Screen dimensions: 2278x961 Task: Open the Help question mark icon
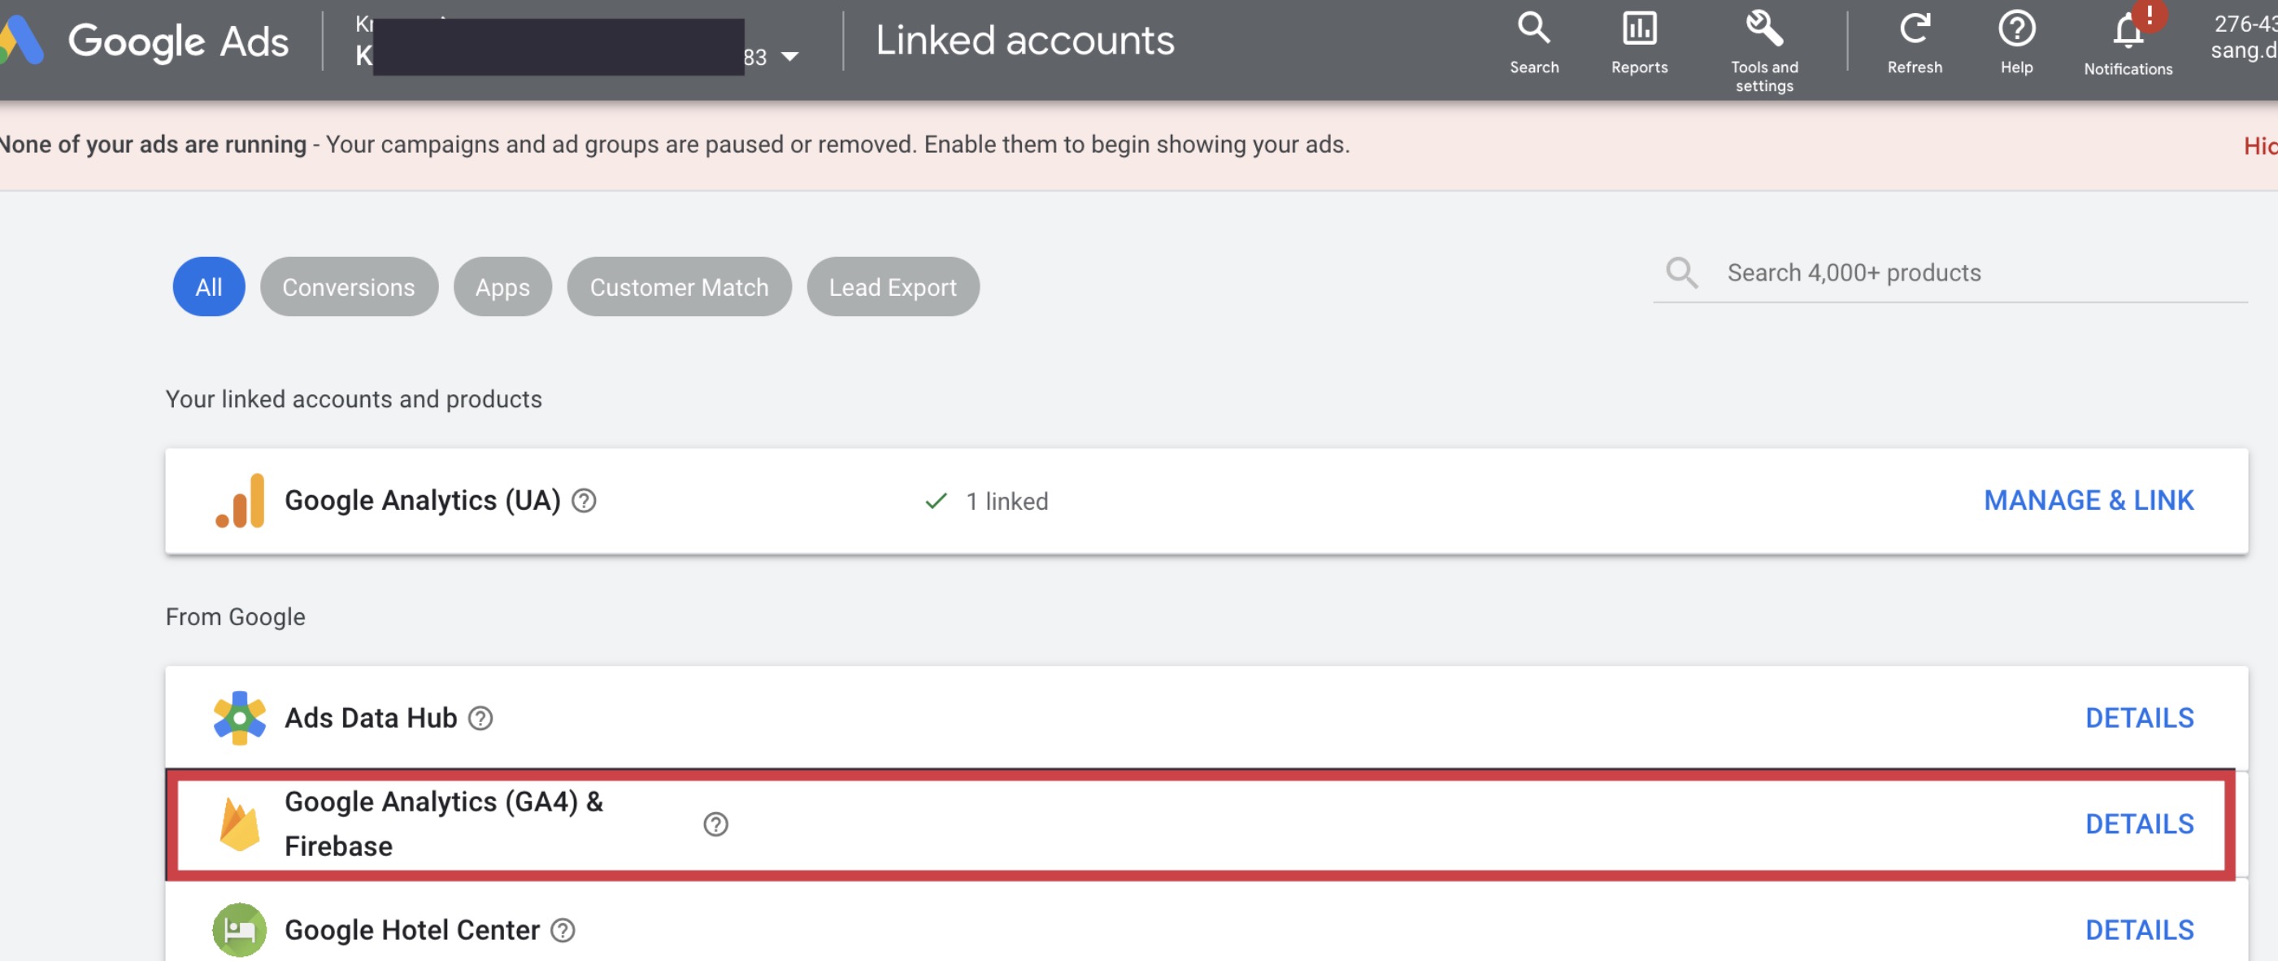point(2016,29)
